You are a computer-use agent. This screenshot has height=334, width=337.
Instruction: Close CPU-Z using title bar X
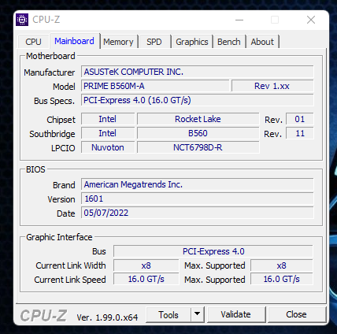[311, 20]
